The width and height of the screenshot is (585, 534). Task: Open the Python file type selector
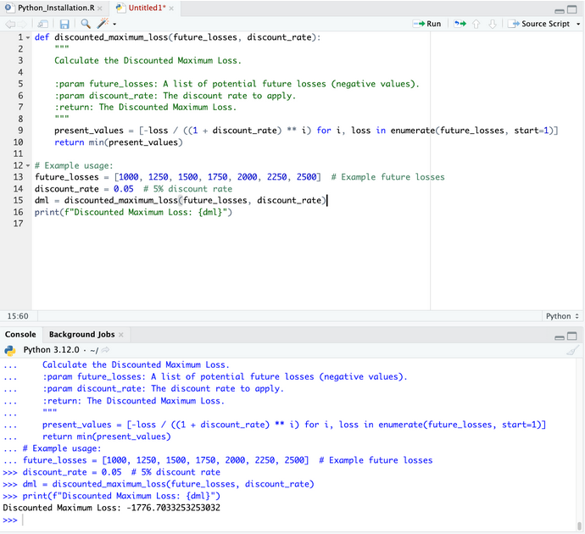pyautogui.click(x=562, y=316)
